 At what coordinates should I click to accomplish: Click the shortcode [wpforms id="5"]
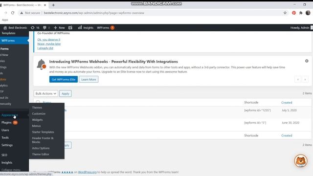pyautogui.click(x=255, y=123)
